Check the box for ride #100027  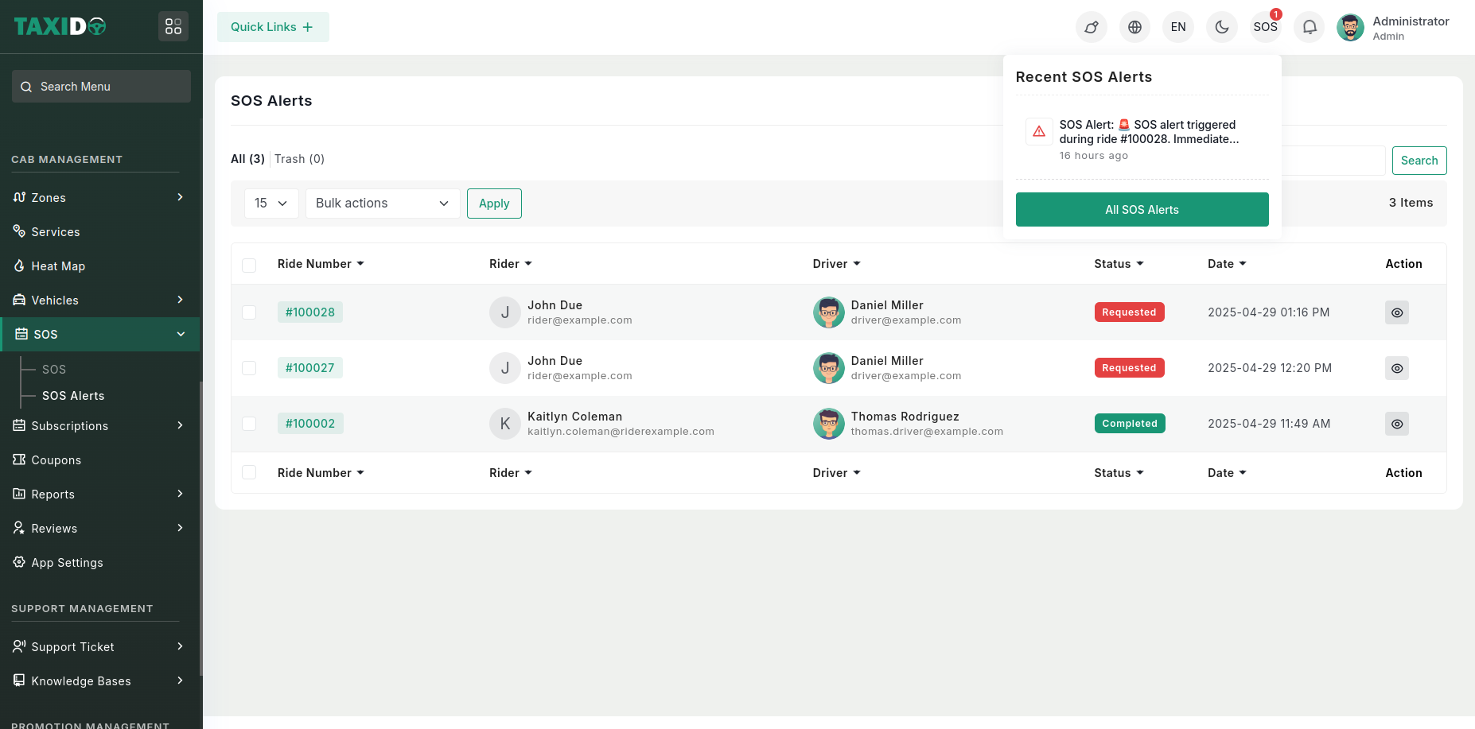[x=249, y=368]
